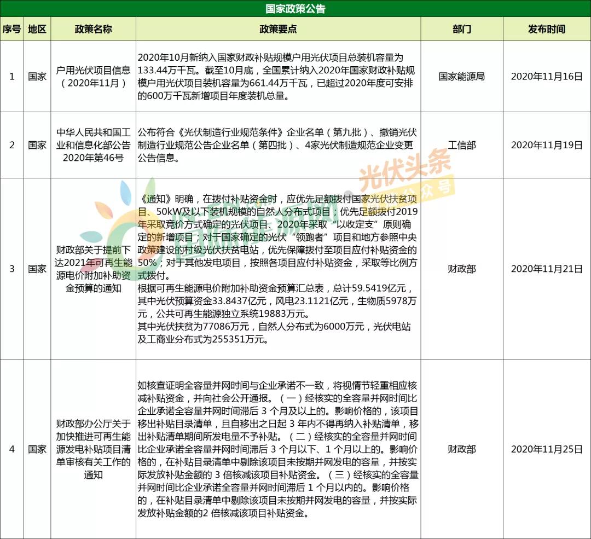This screenshot has height=539, width=591.
Task: Select the date cell 2020年11月16日
Action: coord(547,77)
